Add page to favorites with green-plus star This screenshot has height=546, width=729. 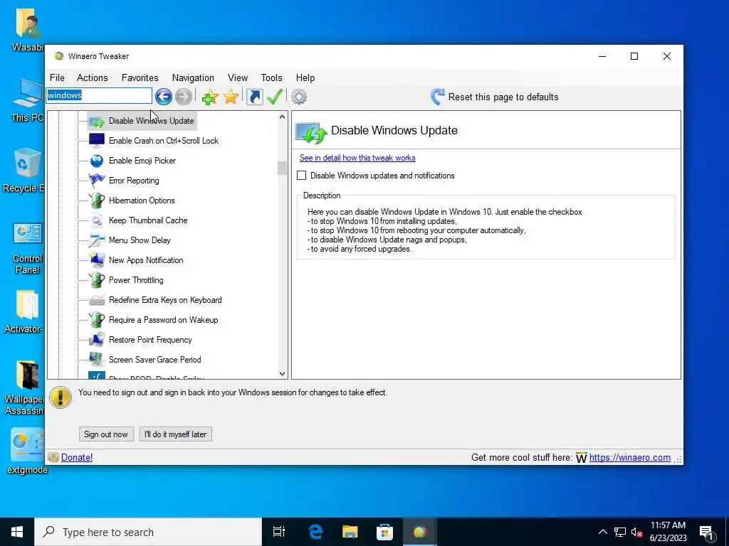tap(210, 97)
